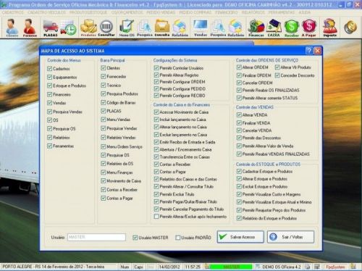Viewport: 362px width, 271px height.
Task: Click the Usuário input field
Action: (96, 237)
